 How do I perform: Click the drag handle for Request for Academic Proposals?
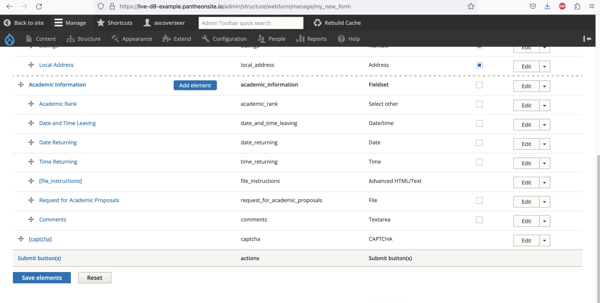pyautogui.click(x=31, y=200)
